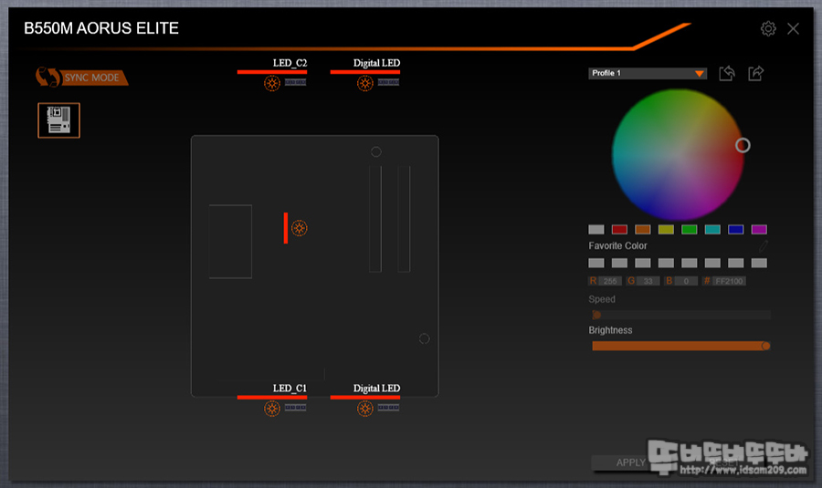Click the R value input field
This screenshot has width=822, height=488.
pyautogui.click(x=610, y=281)
